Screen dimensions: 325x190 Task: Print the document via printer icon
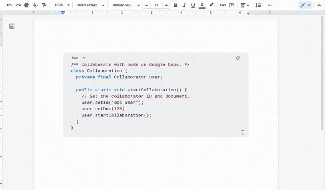[x=27, y=5]
